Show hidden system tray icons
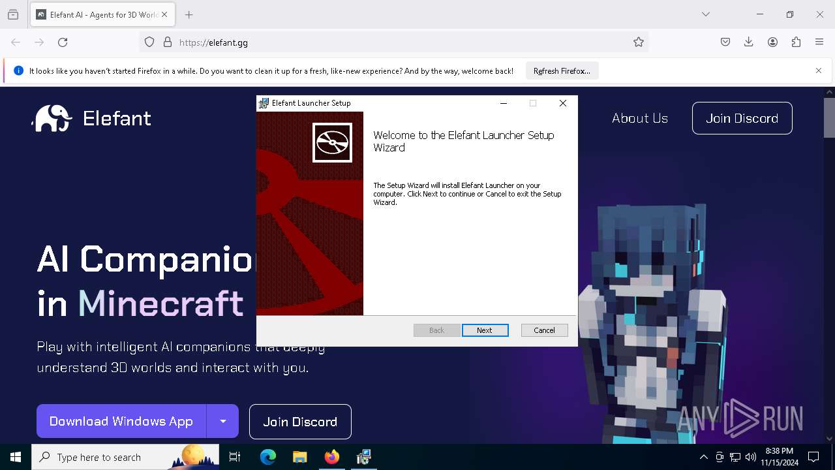The width and height of the screenshot is (835, 470). point(703,457)
